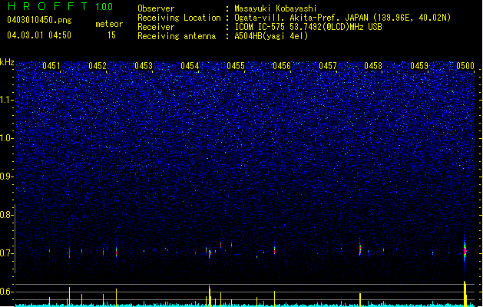Click the 'Receiver' field label
483x307 pixels.
coord(156,27)
